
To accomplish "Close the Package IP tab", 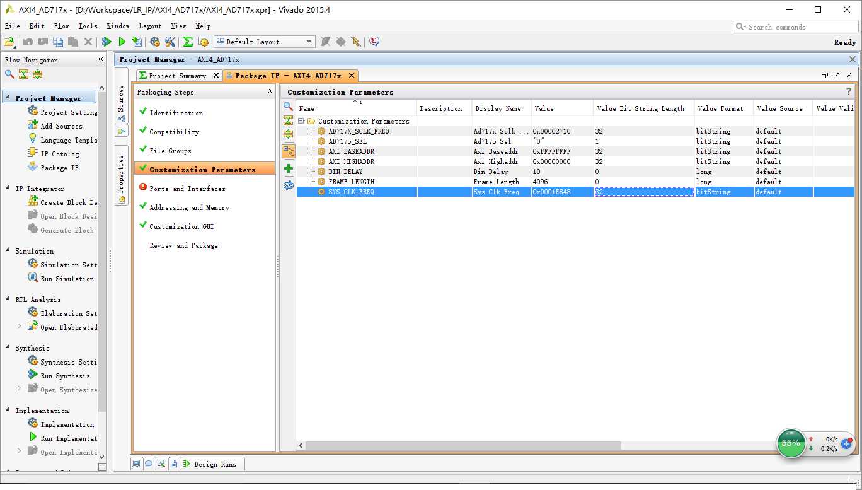I will (352, 76).
